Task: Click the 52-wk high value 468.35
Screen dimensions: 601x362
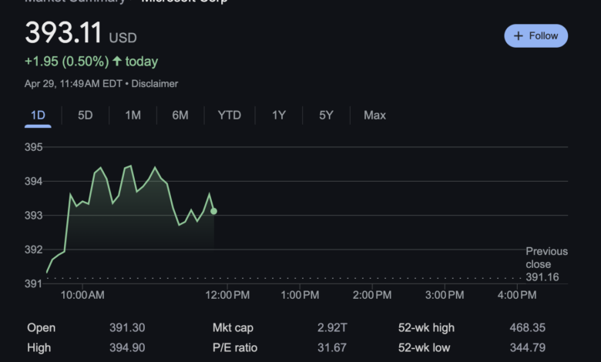Action: (527, 328)
